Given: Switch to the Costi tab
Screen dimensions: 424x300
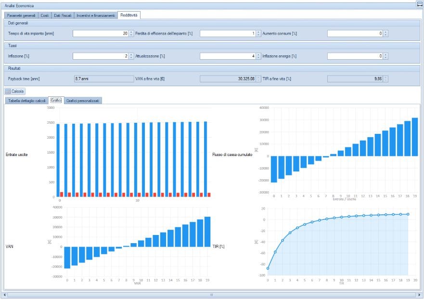Looking at the screenshot, I should 45,15.
